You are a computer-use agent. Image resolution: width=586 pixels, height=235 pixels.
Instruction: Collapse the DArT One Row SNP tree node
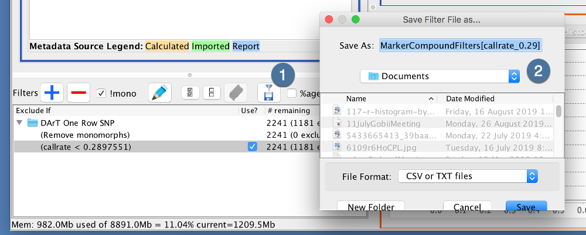pos(19,122)
